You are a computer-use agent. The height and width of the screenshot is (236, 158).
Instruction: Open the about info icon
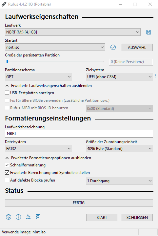point(18,217)
